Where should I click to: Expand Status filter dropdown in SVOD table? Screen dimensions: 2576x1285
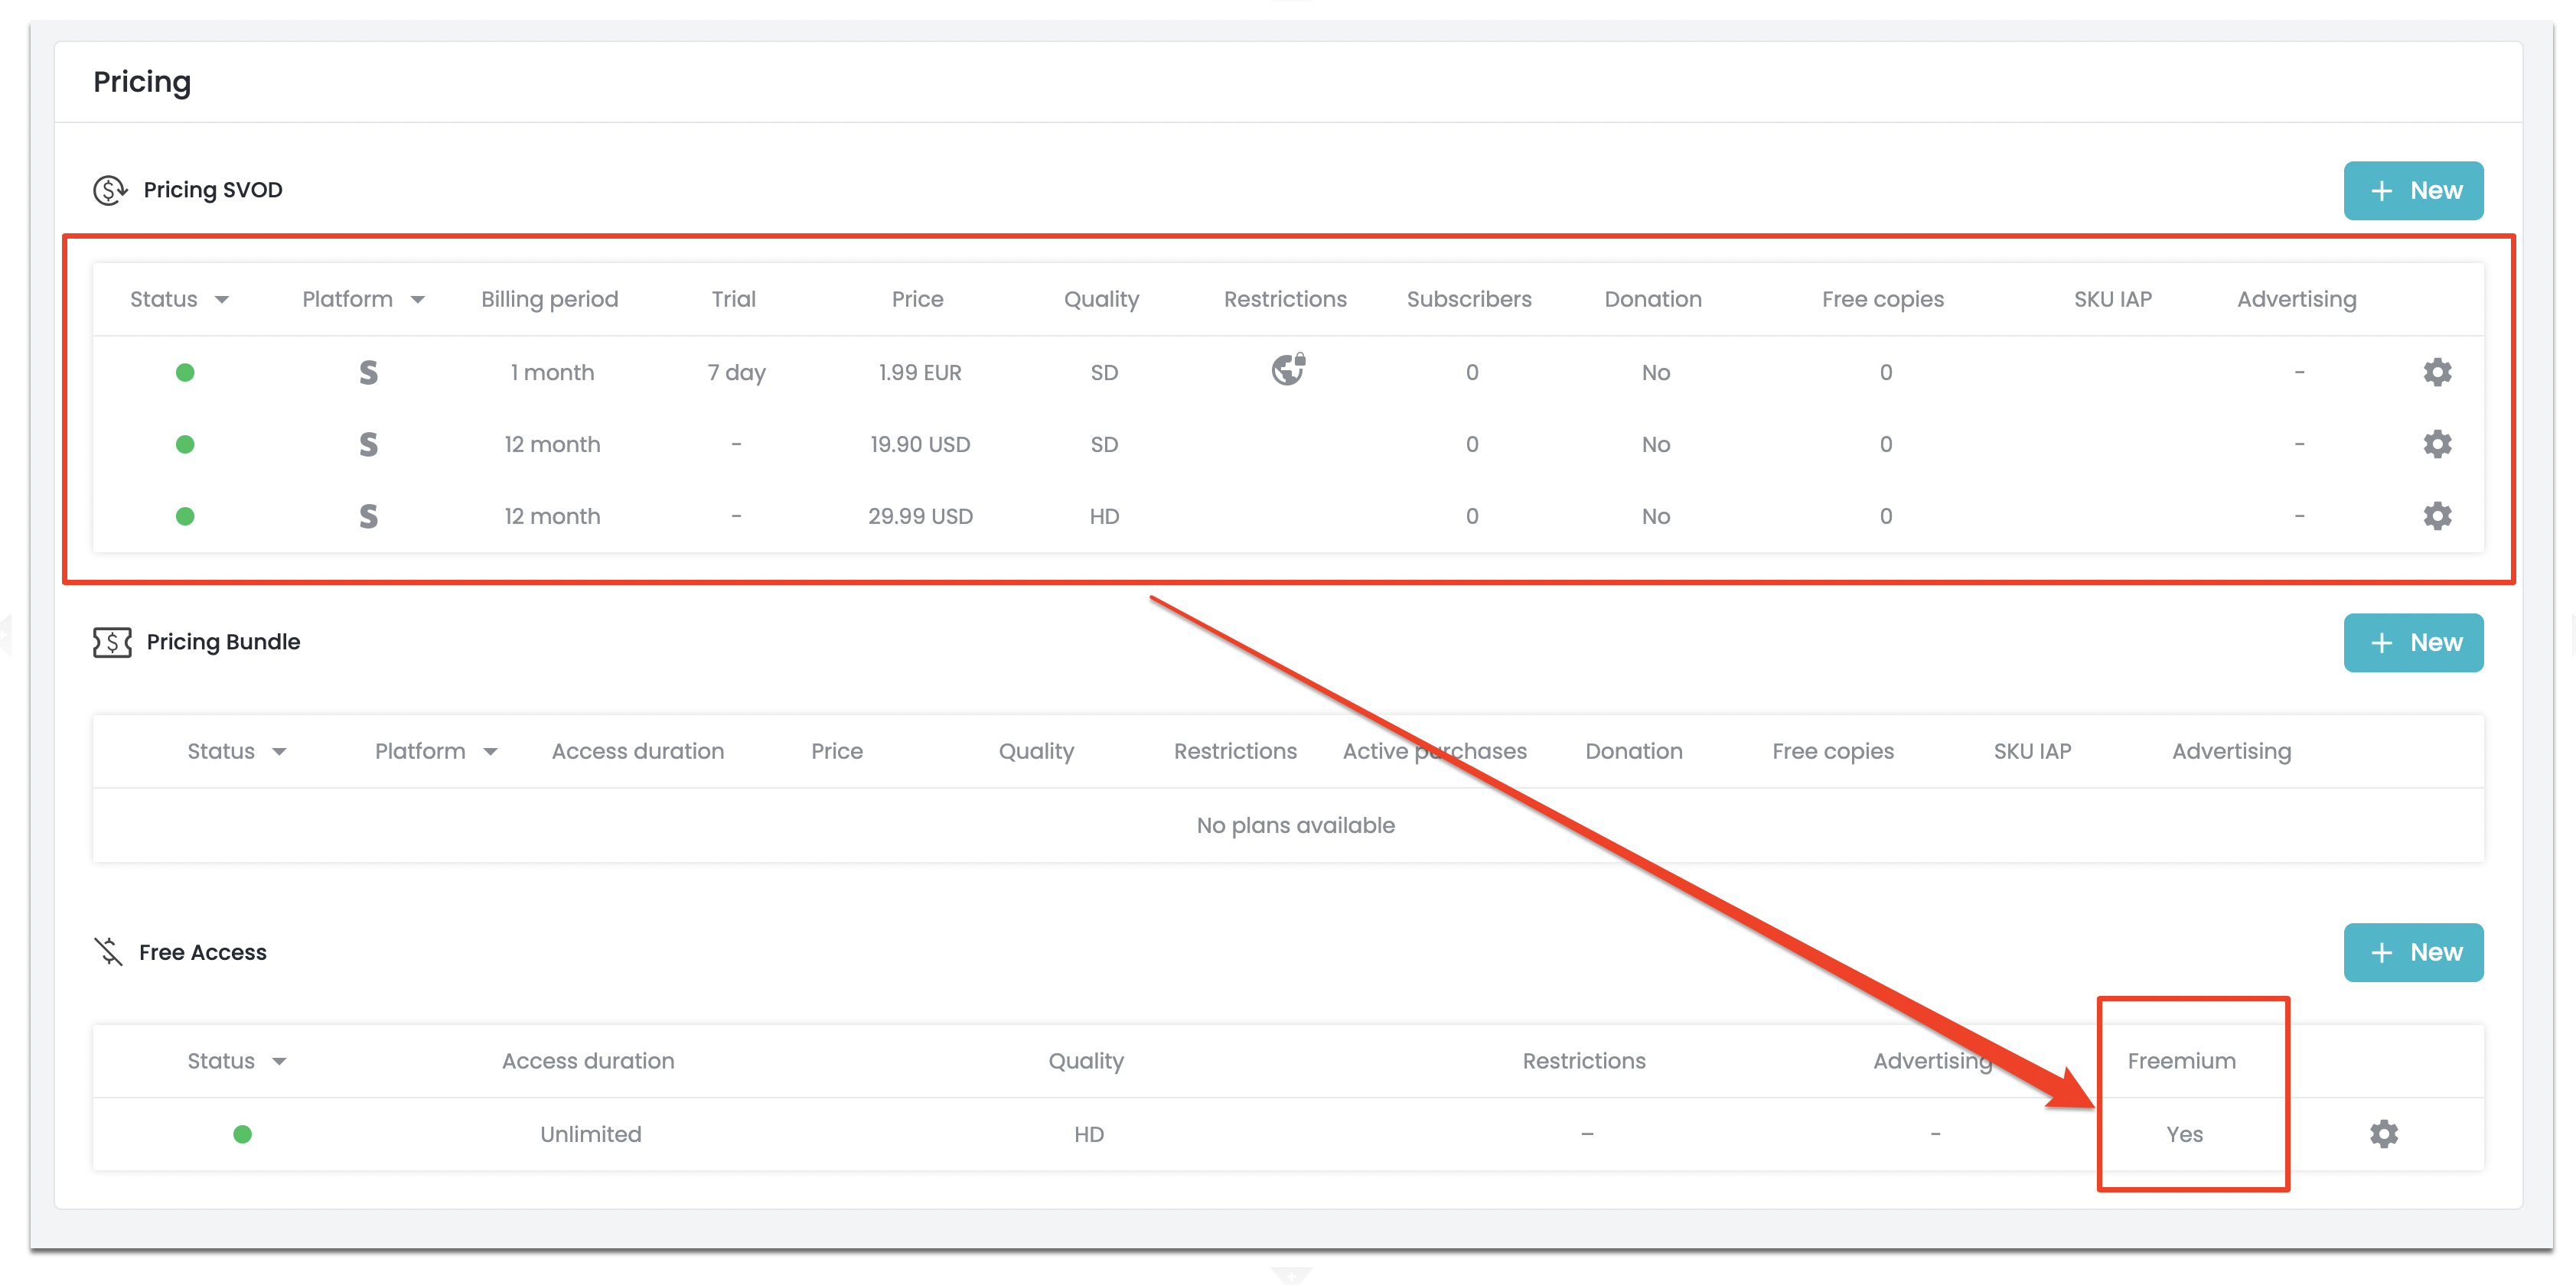pyautogui.click(x=222, y=300)
